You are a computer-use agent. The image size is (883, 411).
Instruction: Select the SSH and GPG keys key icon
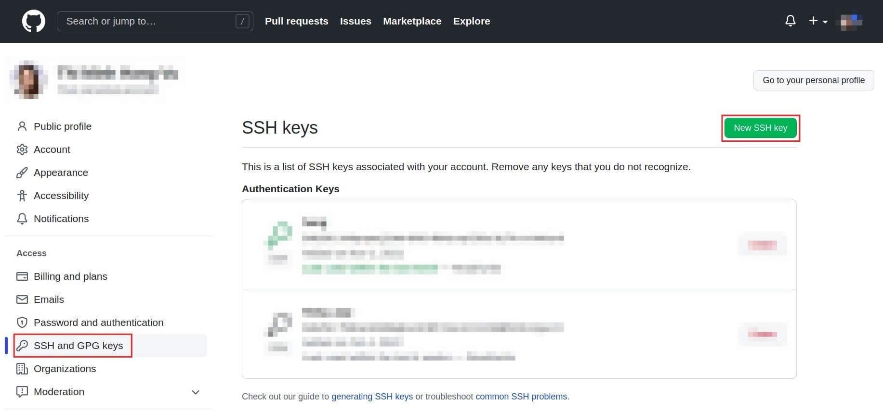click(22, 346)
